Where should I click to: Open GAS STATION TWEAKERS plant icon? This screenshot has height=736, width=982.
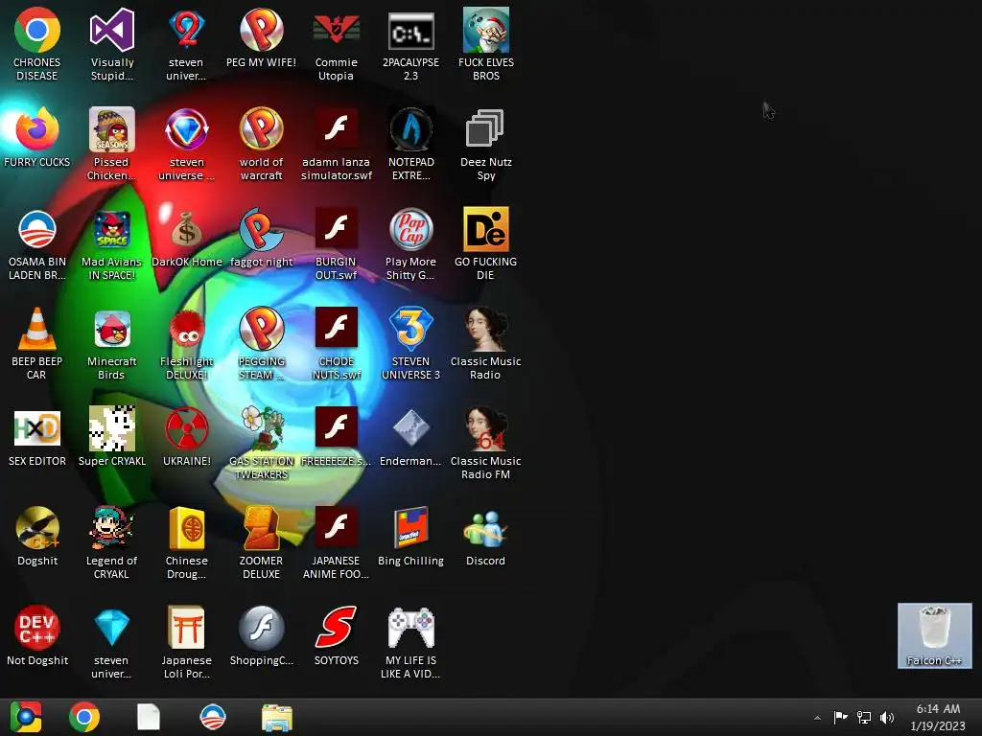coord(261,428)
